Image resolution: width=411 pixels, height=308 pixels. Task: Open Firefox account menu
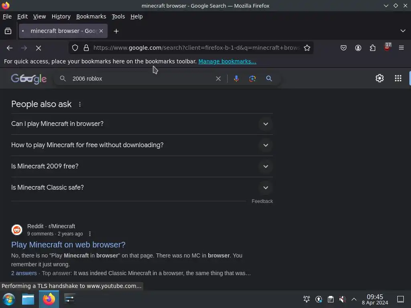[358, 48]
